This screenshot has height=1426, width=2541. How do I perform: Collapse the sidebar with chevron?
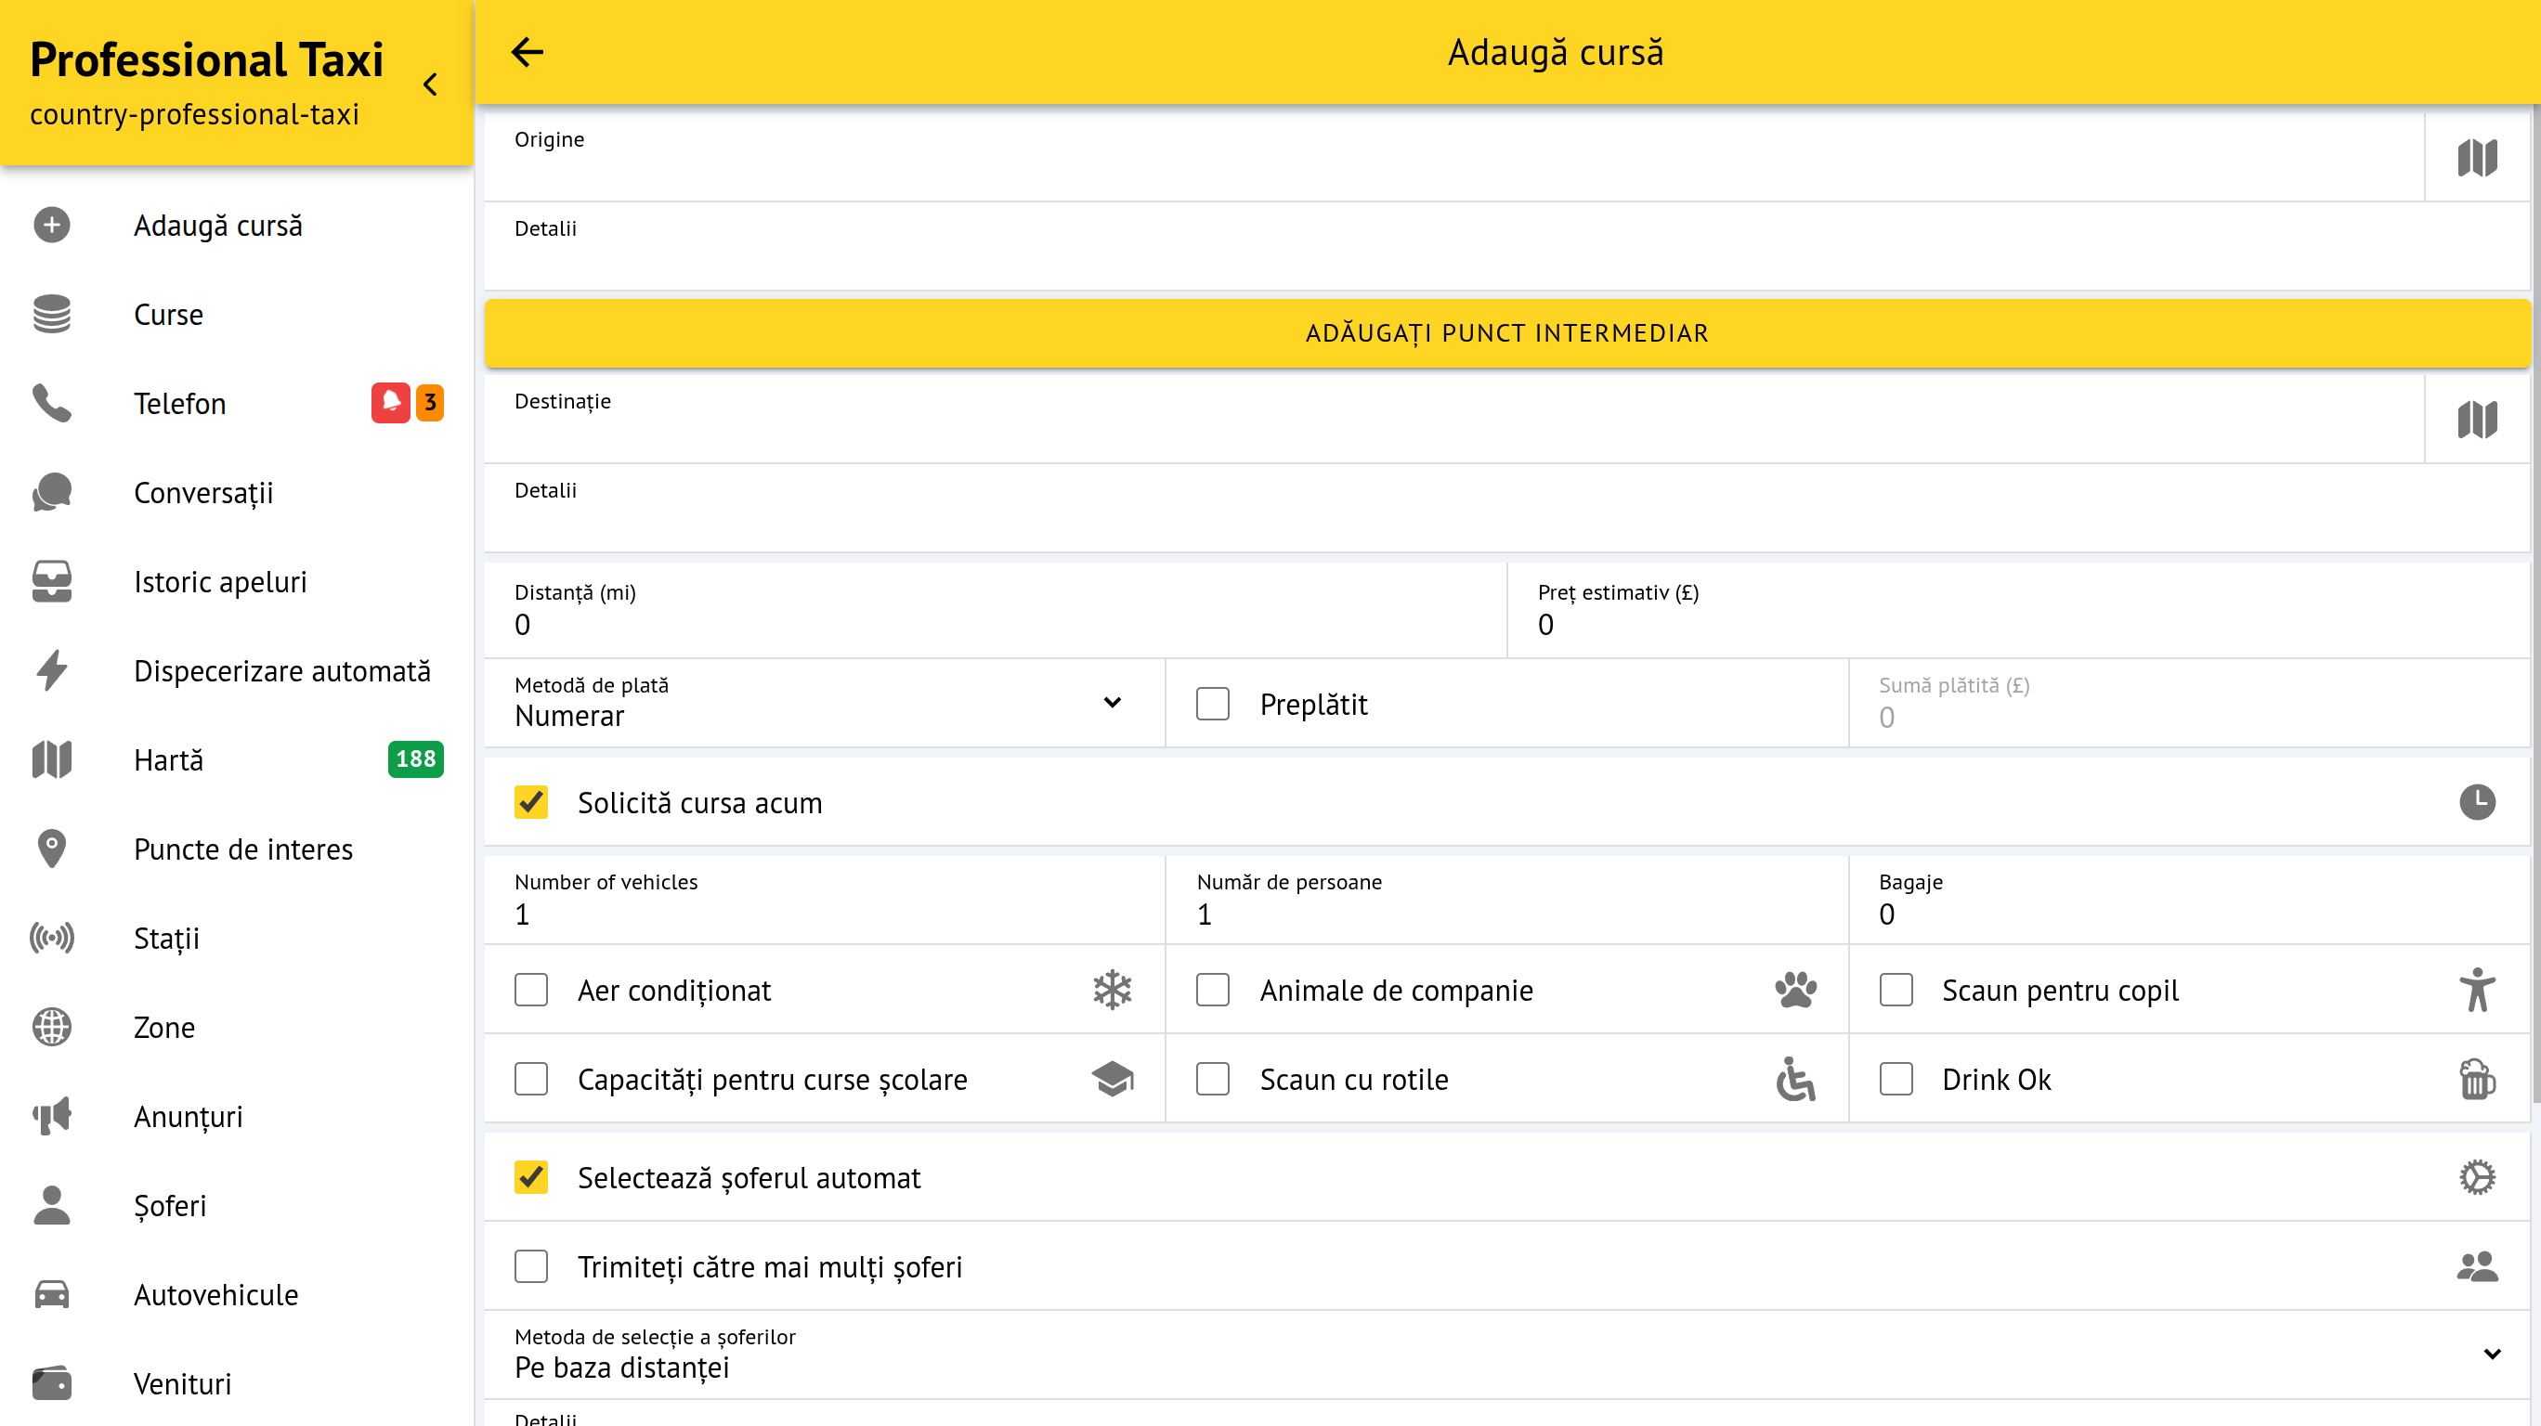tap(430, 84)
